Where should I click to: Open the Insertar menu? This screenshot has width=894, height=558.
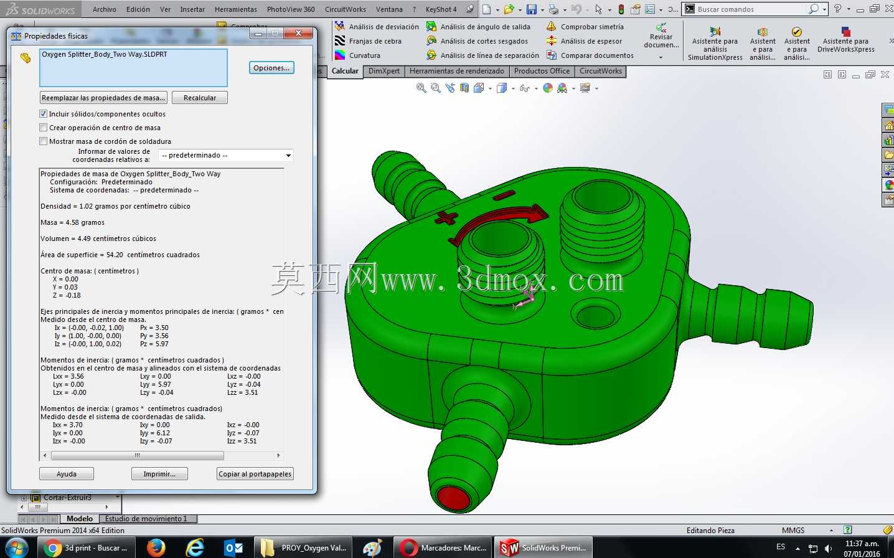192,9
